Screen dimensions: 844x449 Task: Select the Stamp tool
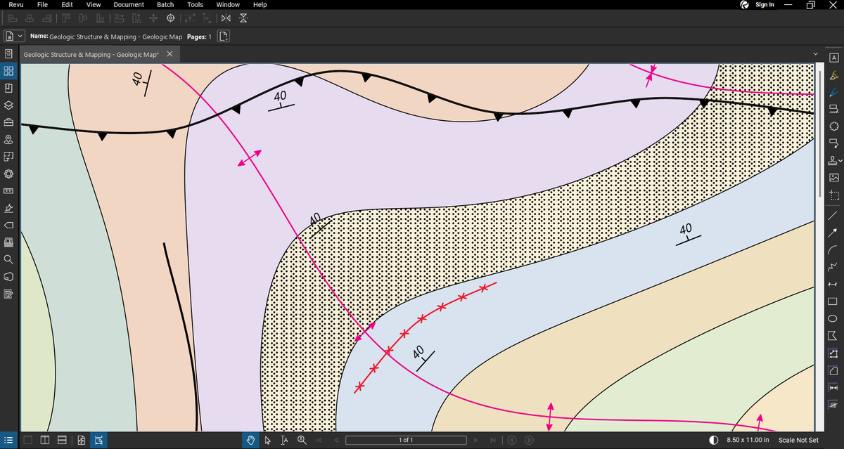832,160
